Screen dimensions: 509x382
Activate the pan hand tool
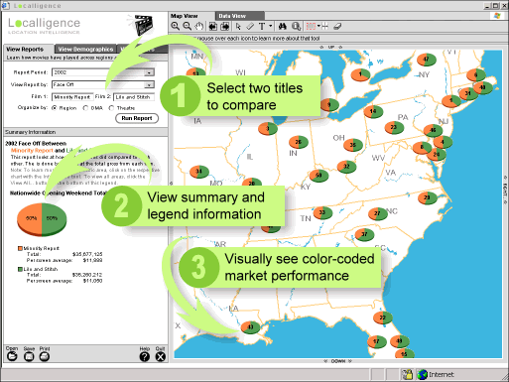198,26
